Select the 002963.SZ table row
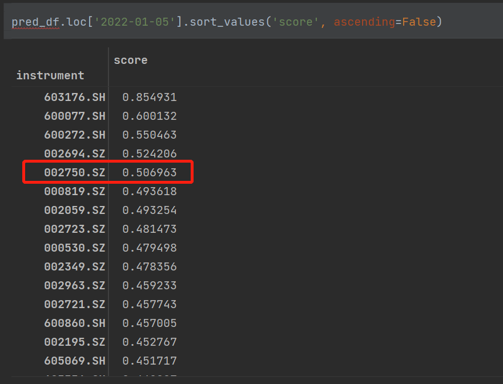Viewport: 503px width, 384px height. [75, 285]
